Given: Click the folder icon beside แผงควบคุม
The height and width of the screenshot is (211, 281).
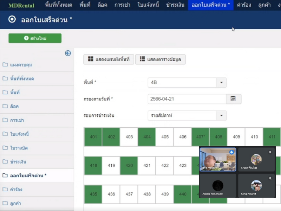Looking at the screenshot, I should pos(5,65).
